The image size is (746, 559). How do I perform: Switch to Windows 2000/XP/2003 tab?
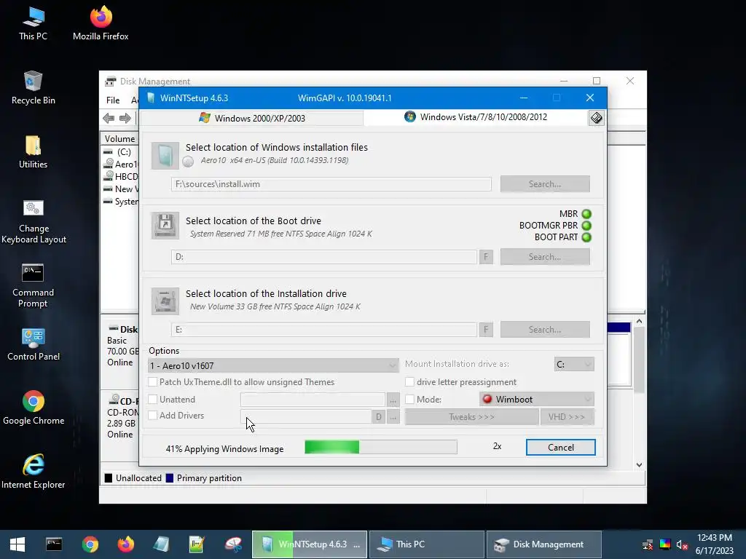[252, 119]
